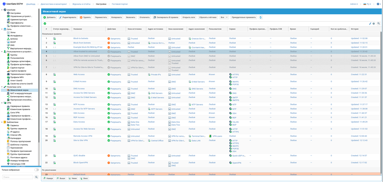Click the pencil icon in filter bar

click(x=370, y=24)
